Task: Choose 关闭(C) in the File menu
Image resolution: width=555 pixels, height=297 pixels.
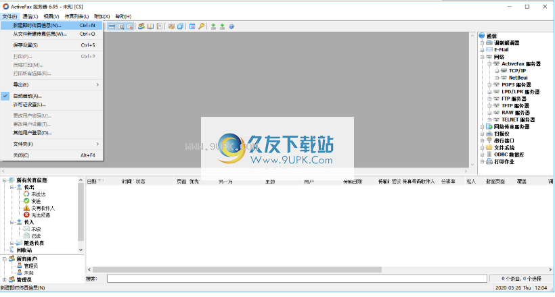Action: pos(51,155)
